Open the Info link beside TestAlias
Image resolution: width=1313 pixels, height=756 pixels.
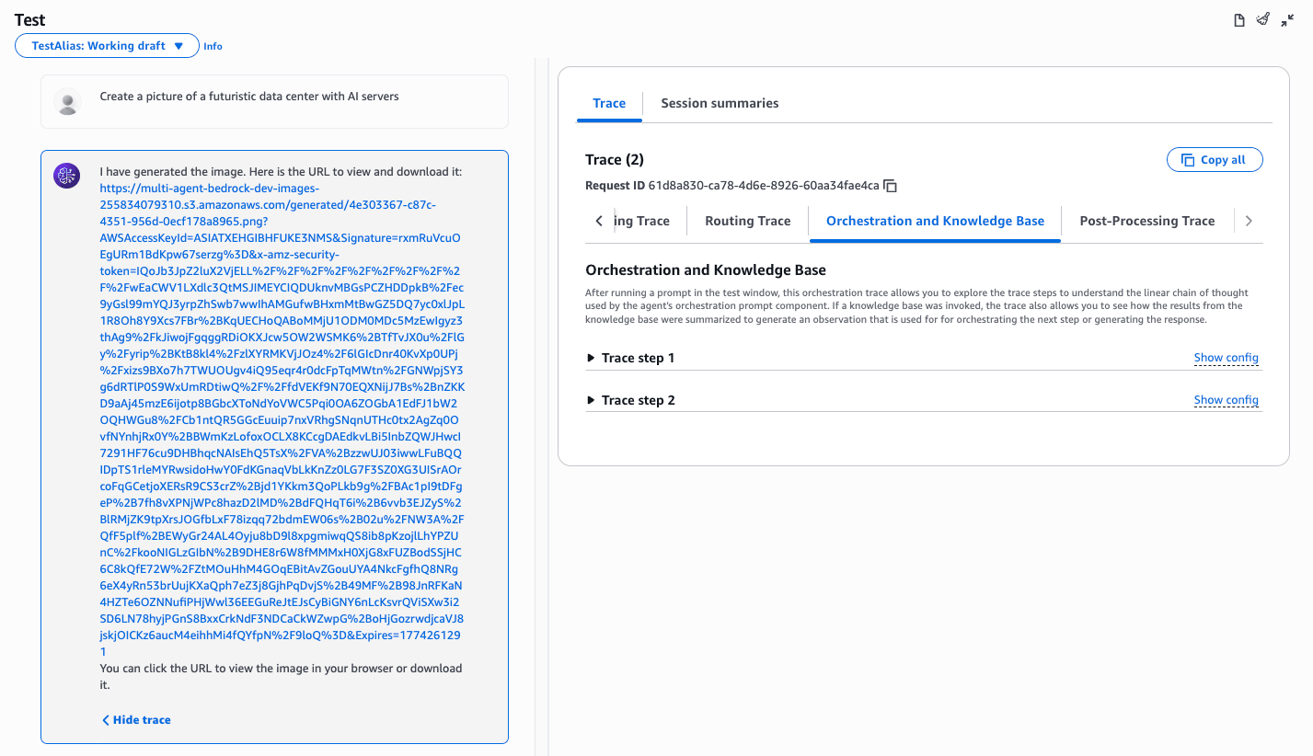pyautogui.click(x=213, y=45)
